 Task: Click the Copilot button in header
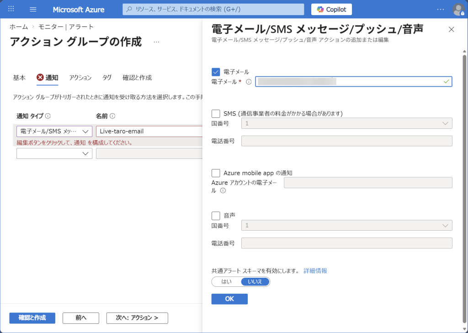pos(332,9)
